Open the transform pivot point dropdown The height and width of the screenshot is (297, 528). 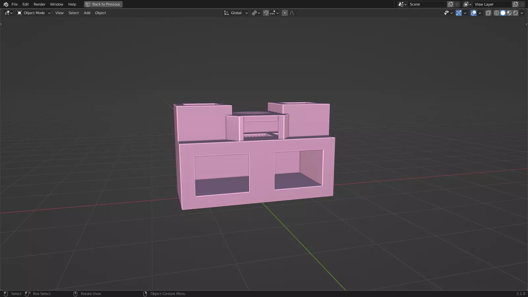click(256, 13)
